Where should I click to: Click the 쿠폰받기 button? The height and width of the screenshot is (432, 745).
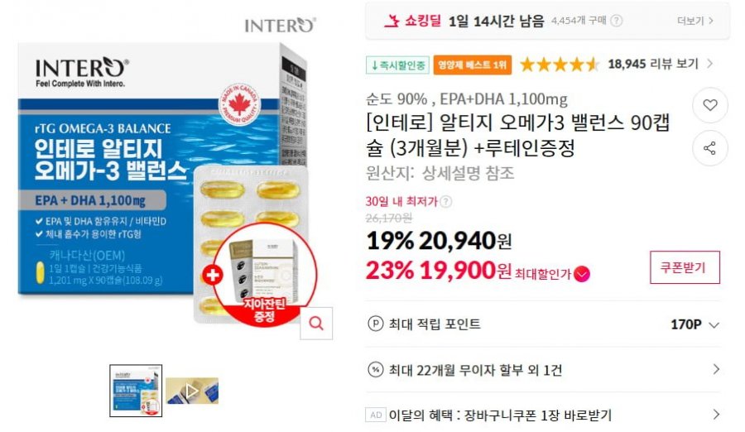click(685, 267)
